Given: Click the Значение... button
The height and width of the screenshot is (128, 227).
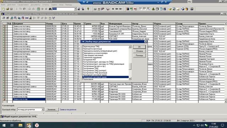Looking at the screenshot, I should pos(52,110).
